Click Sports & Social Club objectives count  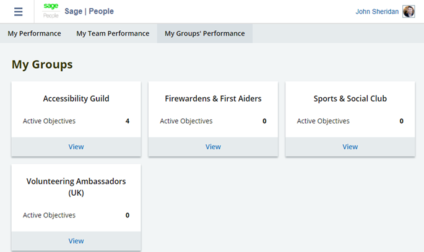(x=401, y=121)
